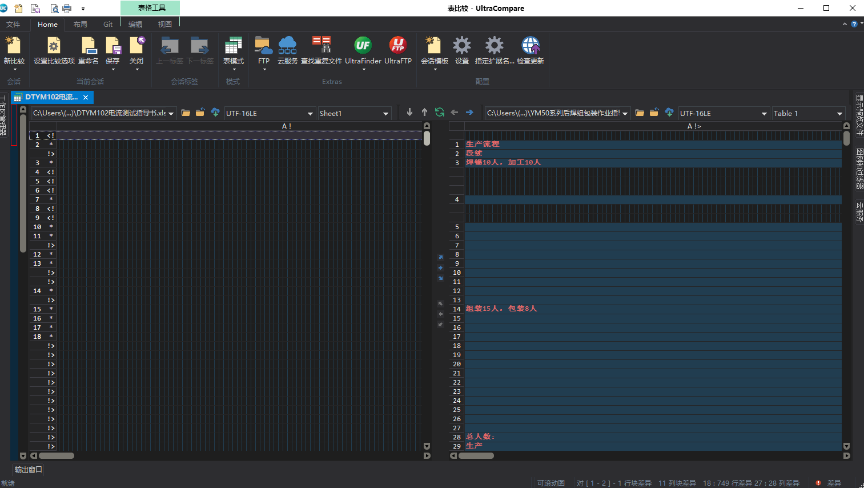The image size is (864, 488).
Task: Open 图例和过滤器 side panel
Action: (859, 169)
